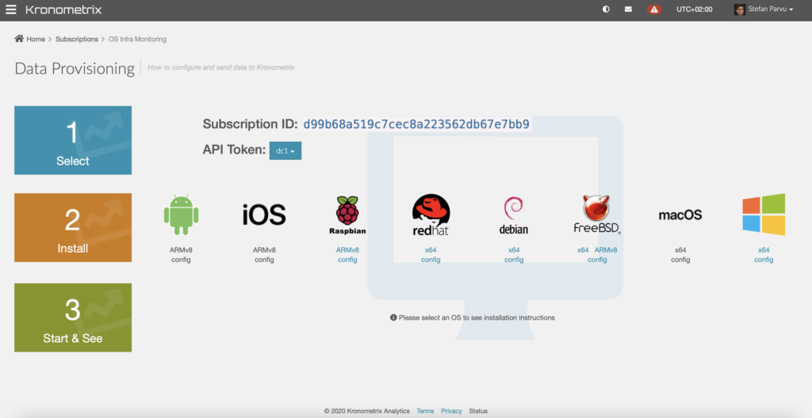Click Stefan Parvu's avatar picture
The height and width of the screenshot is (418, 812).
[740, 9]
